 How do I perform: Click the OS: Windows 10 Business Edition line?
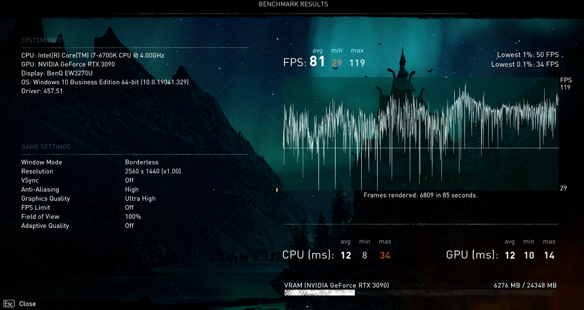point(105,82)
